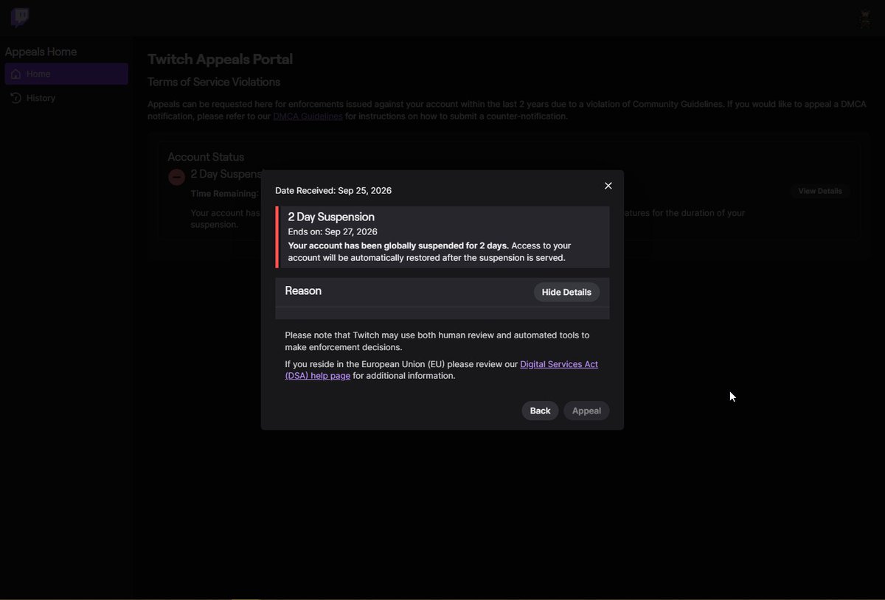Click the Time Remaining label
The image size is (885, 600).
pyautogui.click(x=224, y=194)
